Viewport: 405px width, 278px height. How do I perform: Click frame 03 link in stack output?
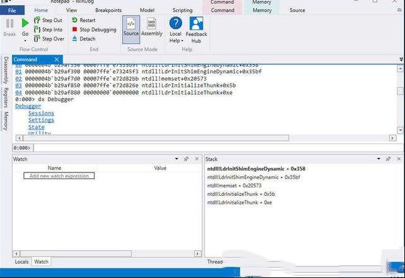[x=18, y=85]
